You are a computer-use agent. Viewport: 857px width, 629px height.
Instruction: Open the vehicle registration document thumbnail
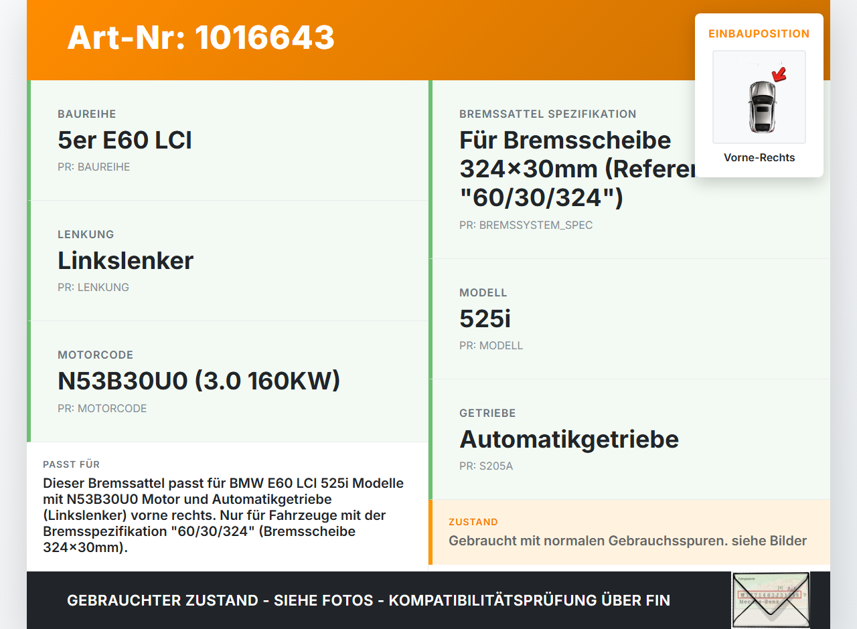(771, 600)
